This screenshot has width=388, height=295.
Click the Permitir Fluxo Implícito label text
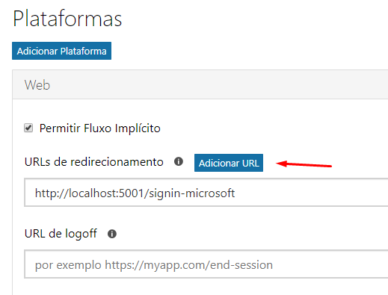coord(99,128)
